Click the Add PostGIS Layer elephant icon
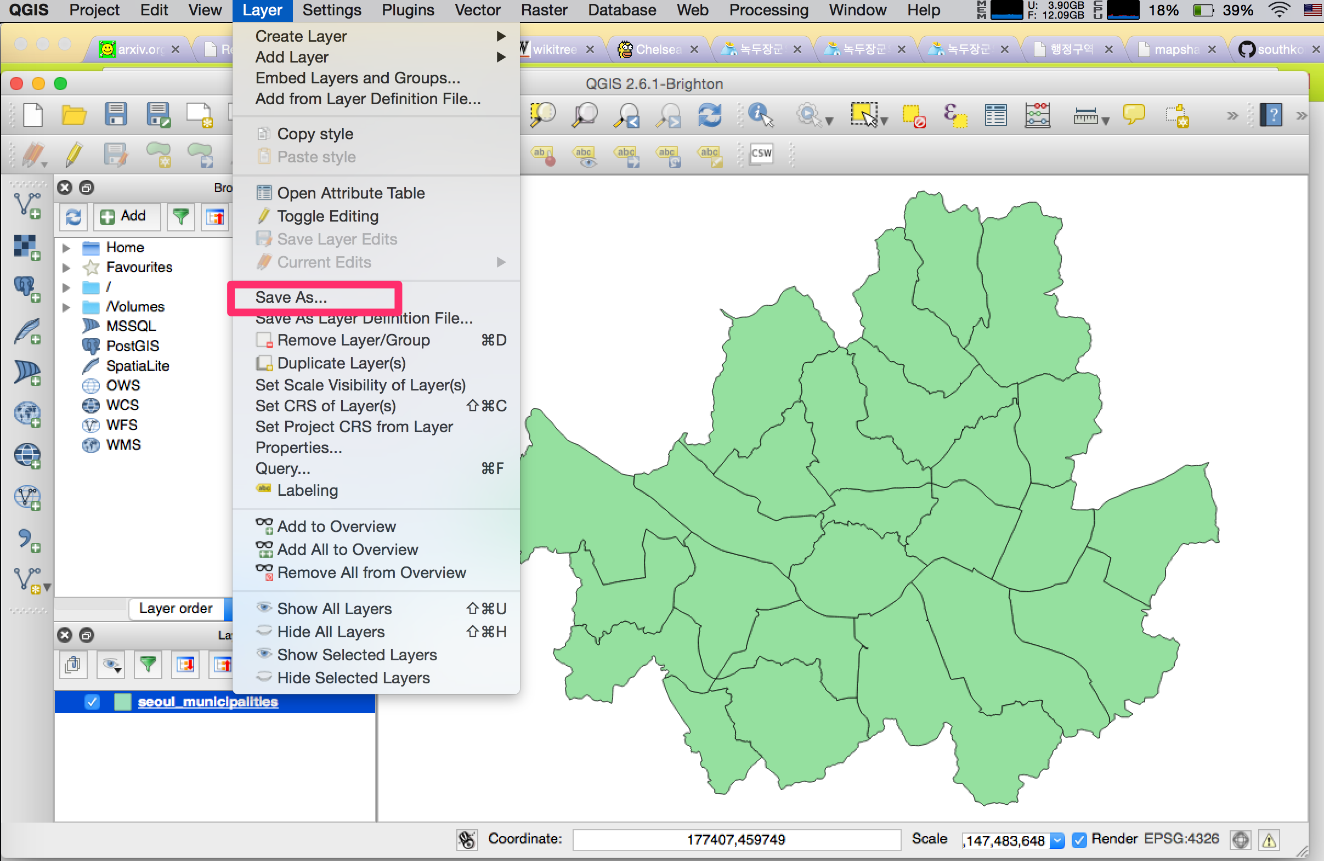The width and height of the screenshot is (1324, 861). pyautogui.click(x=27, y=288)
